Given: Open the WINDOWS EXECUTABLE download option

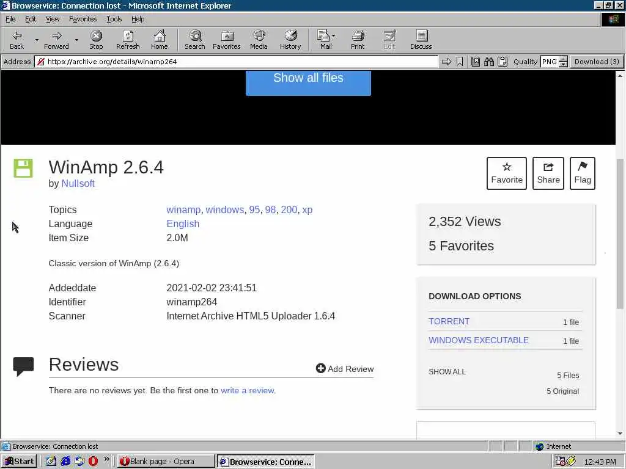Looking at the screenshot, I should point(478,340).
